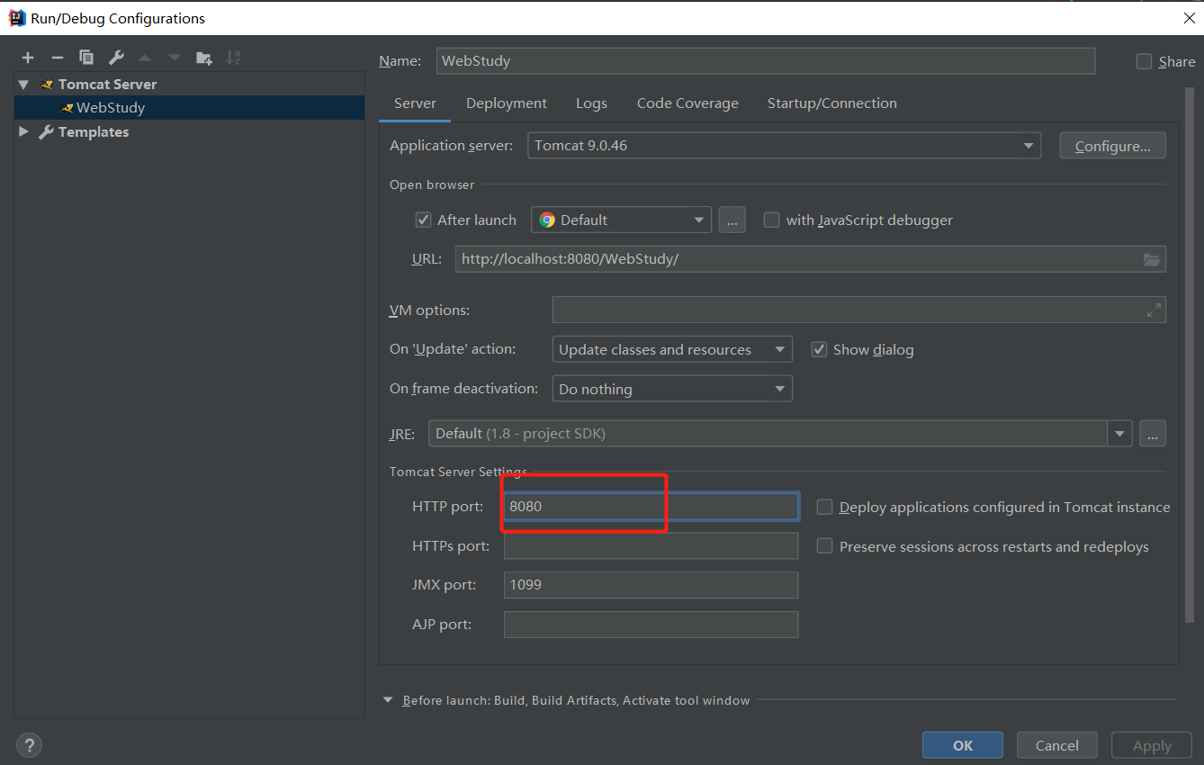Expand the Templates tree node

coord(24,131)
